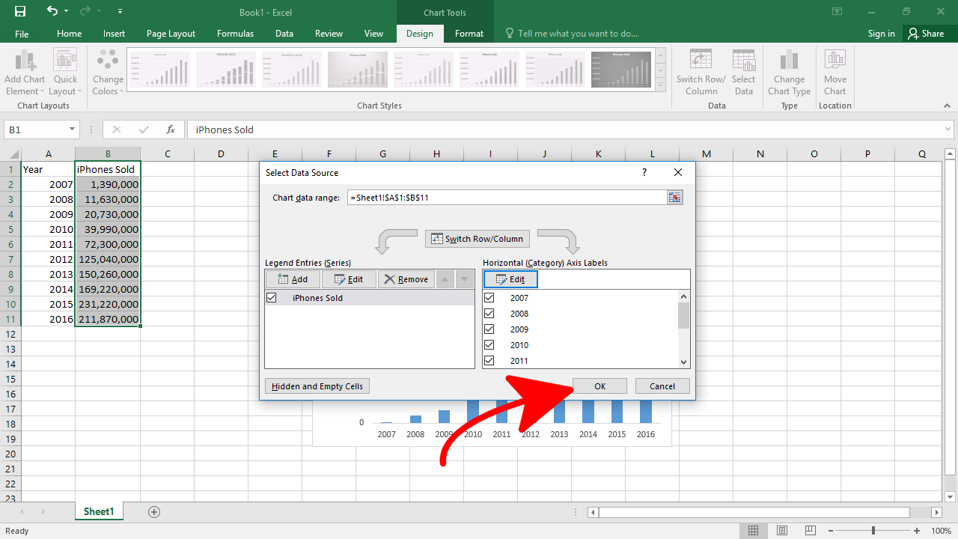The image size is (958, 539).
Task: Click Edit under Legend Entries (Series)
Action: click(349, 279)
